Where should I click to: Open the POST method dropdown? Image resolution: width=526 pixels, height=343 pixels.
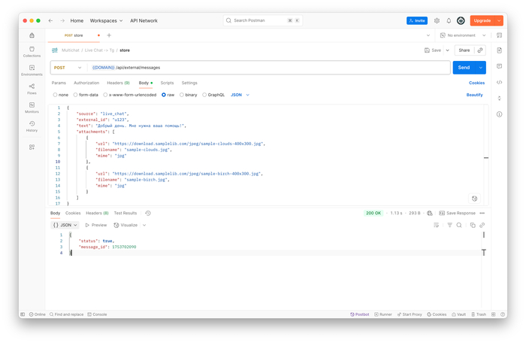pyautogui.click(x=69, y=68)
